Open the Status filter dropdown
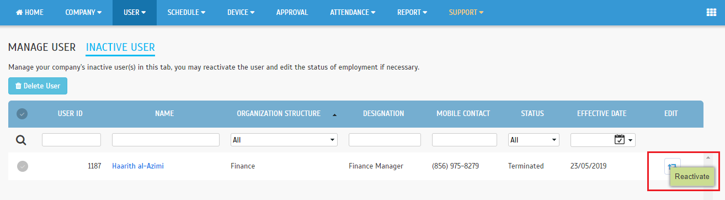725x200 pixels. [534, 140]
